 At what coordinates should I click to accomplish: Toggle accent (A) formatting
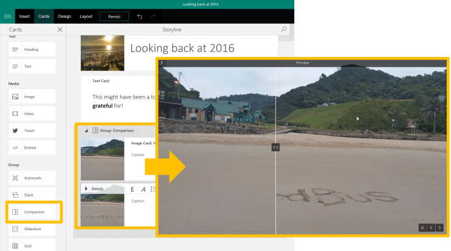pos(143,189)
